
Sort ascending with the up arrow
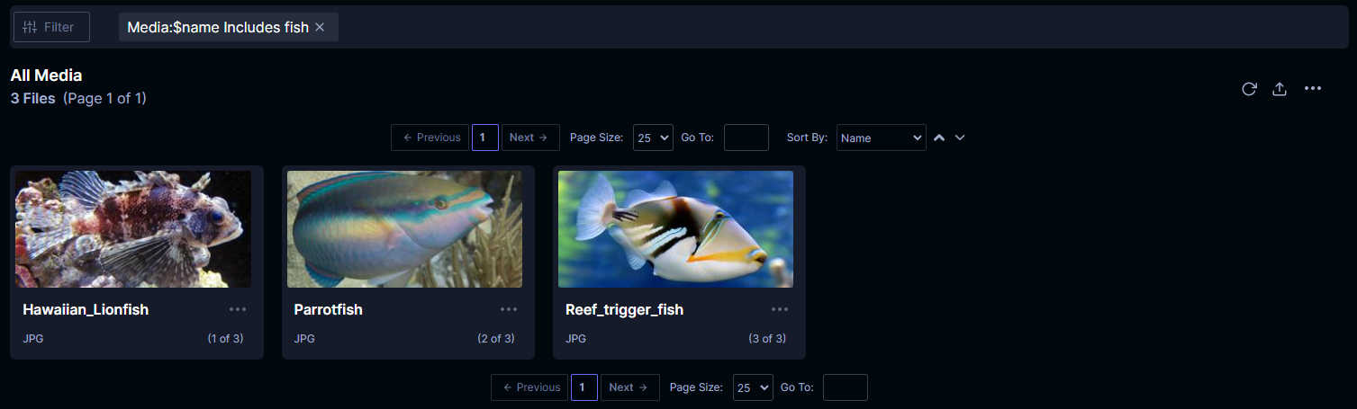[939, 138]
